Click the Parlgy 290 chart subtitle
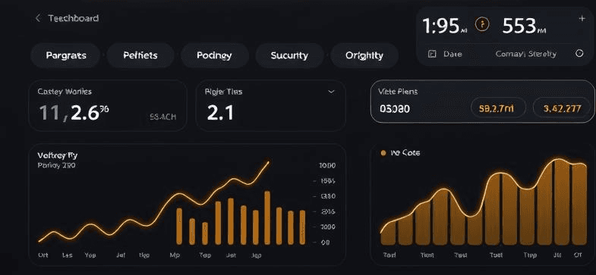Screen dimensions: 596x275 (56, 165)
